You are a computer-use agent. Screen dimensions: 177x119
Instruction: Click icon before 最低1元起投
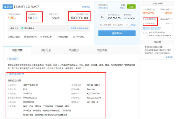tap(9, 37)
